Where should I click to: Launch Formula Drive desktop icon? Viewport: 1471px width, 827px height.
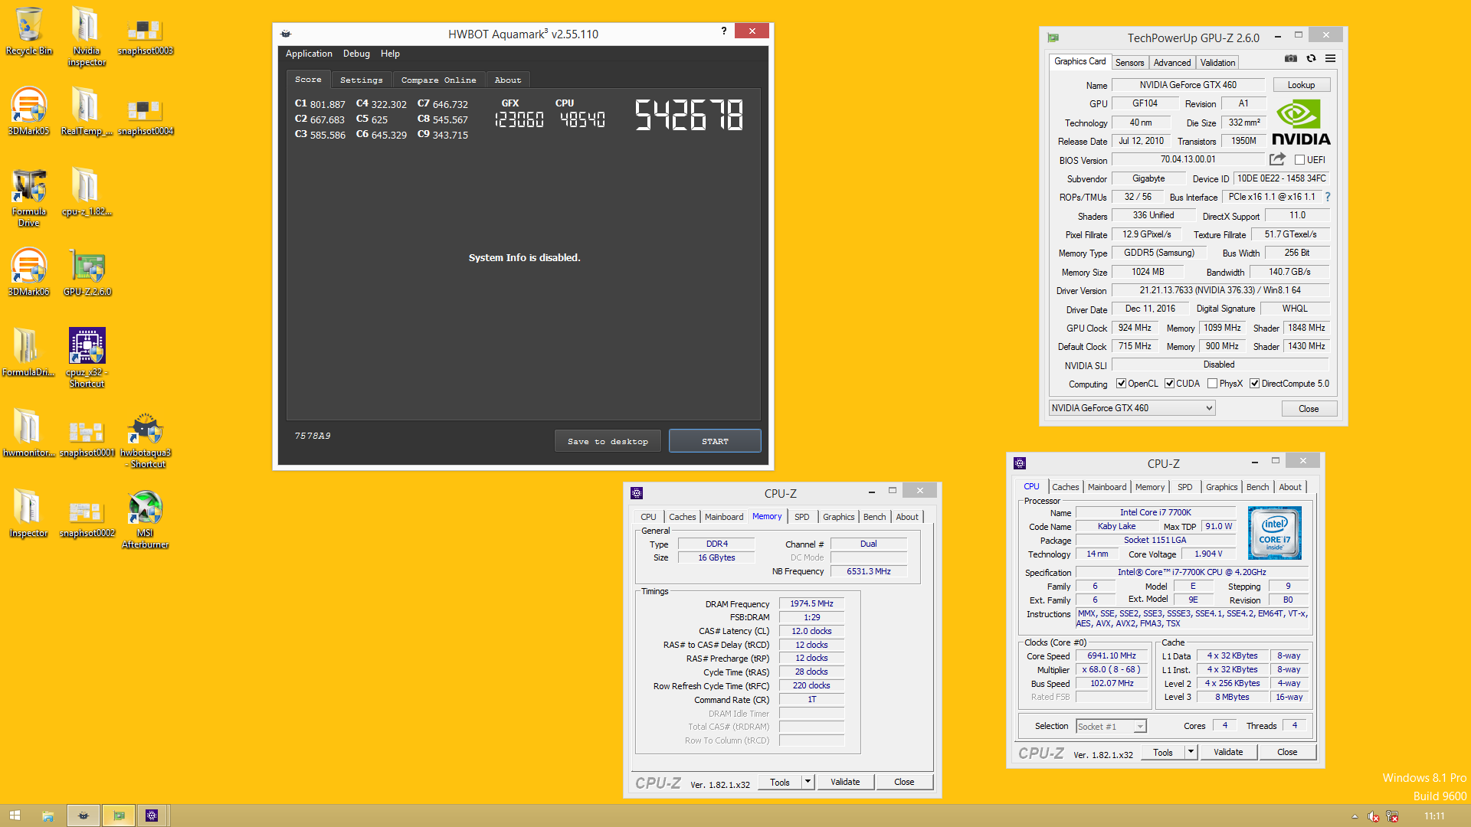point(29,198)
